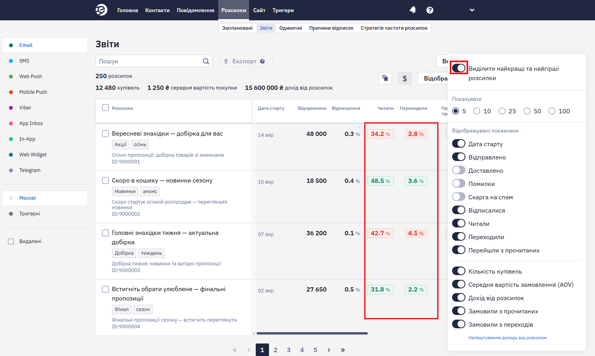Disable the Кількість купівель toggle
Viewport: 595px width, 356px height.
(x=459, y=271)
